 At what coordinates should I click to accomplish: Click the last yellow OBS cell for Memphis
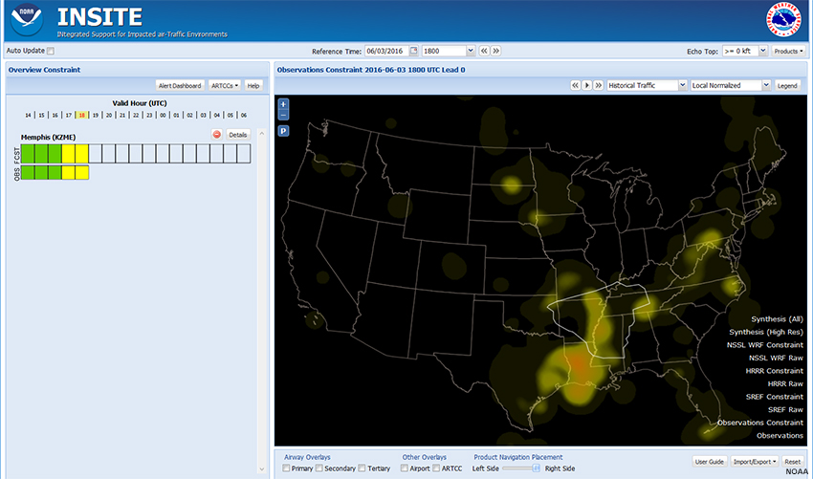pyautogui.click(x=82, y=173)
